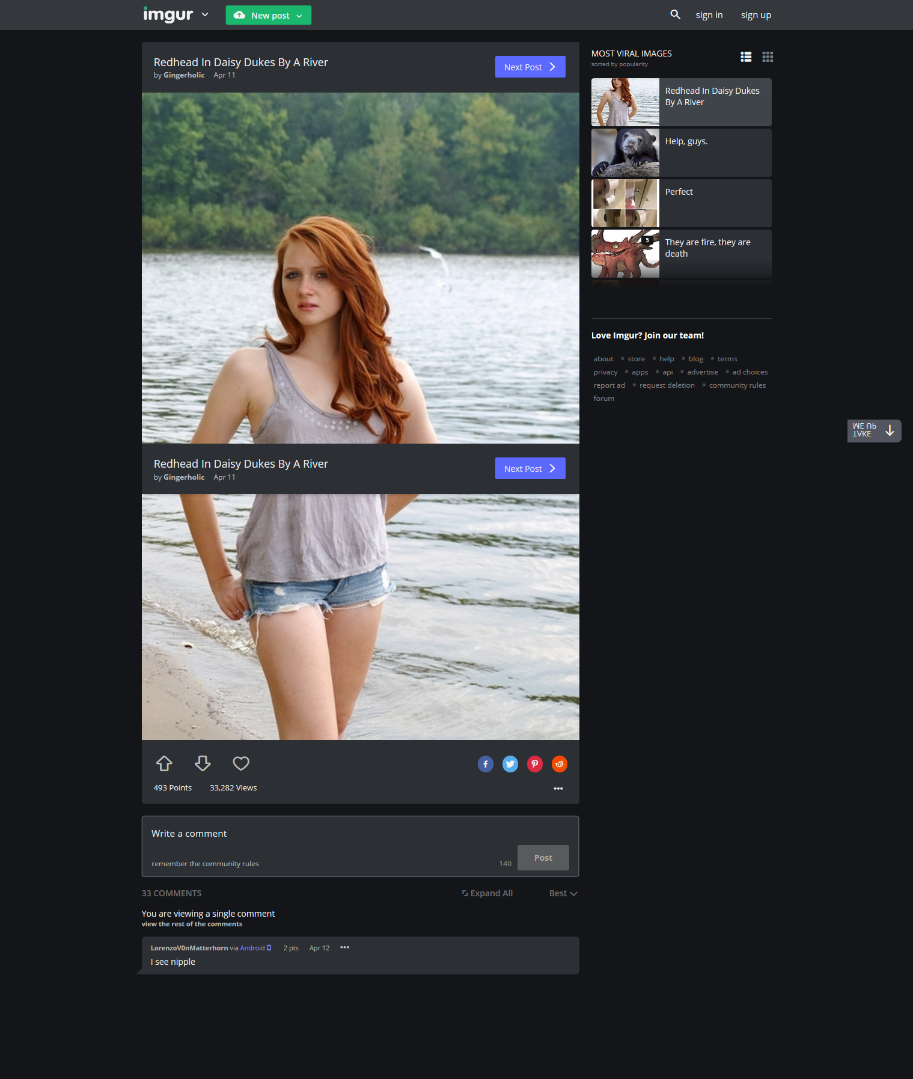Screen dimensions: 913x1079
Task: Share post on Facebook
Action: [486, 764]
